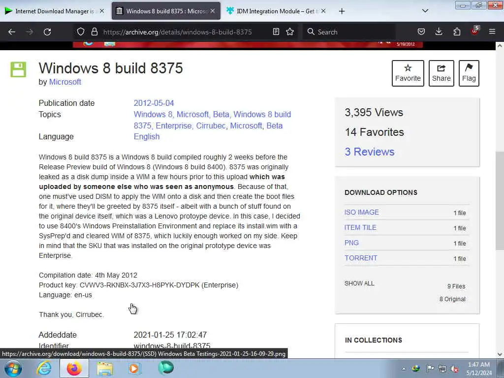504x378 pixels.
Task: Bookmark this page with the star icon
Action: [290, 32]
